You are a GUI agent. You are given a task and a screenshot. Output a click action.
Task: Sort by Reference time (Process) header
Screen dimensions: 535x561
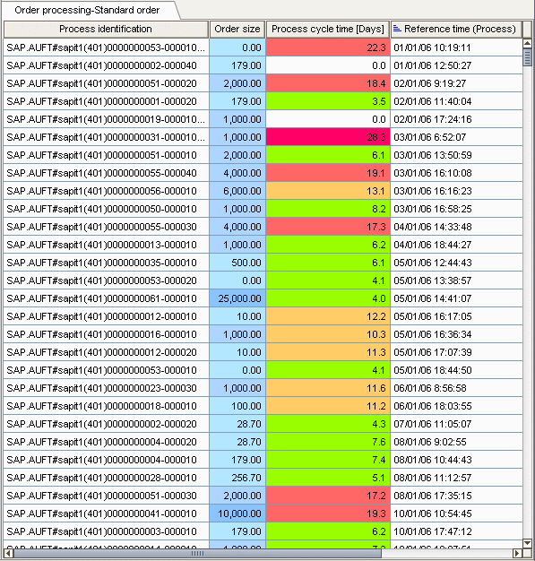[456, 29]
